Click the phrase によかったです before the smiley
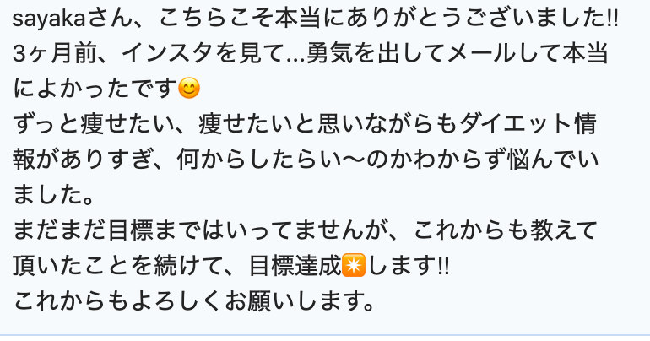The width and height of the screenshot is (650, 341). 95,89
